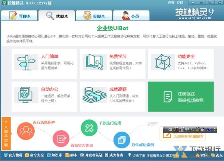The width and height of the screenshot is (224, 161).
Task: Click 注册就送 高级视频教程 banner text
Action: (x=190, y=97)
